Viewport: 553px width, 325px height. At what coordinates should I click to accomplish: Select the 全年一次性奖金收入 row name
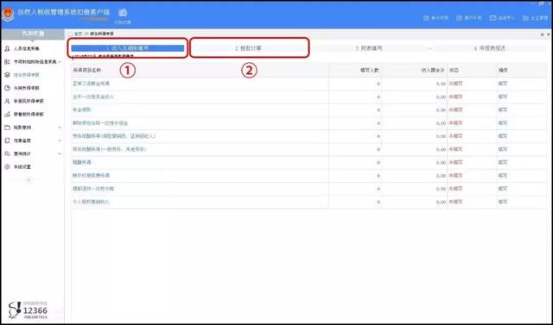pos(93,97)
